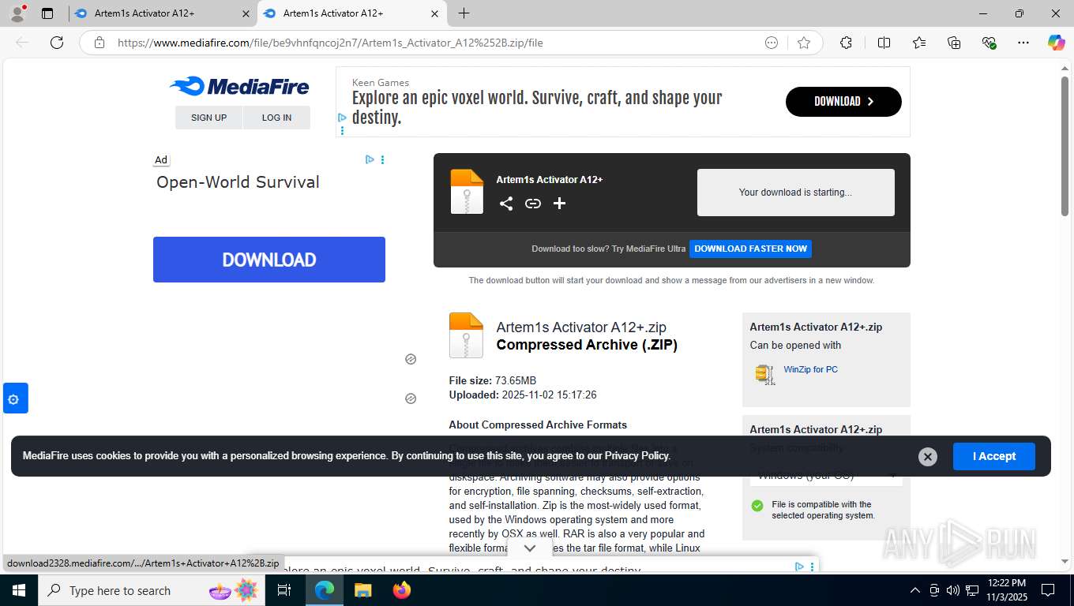Click the black DOWNLOAD ad button
The width and height of the screenshot is (1074, 606).
843,101
